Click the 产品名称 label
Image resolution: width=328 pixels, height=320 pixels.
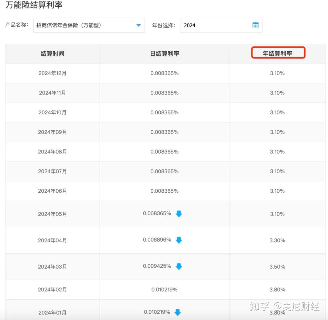pyautogui.click(x=17, y=25)
